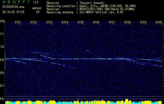Click the HROFFT program title
Viewport: 164px width, 104px height.
point(16,2)
